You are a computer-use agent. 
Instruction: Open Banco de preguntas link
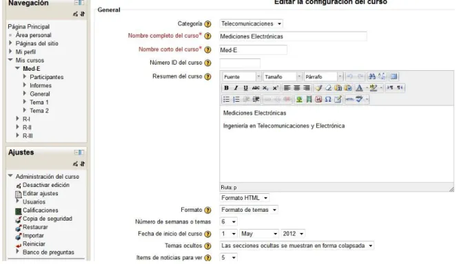pyautogui.click(x=48, y=252)
